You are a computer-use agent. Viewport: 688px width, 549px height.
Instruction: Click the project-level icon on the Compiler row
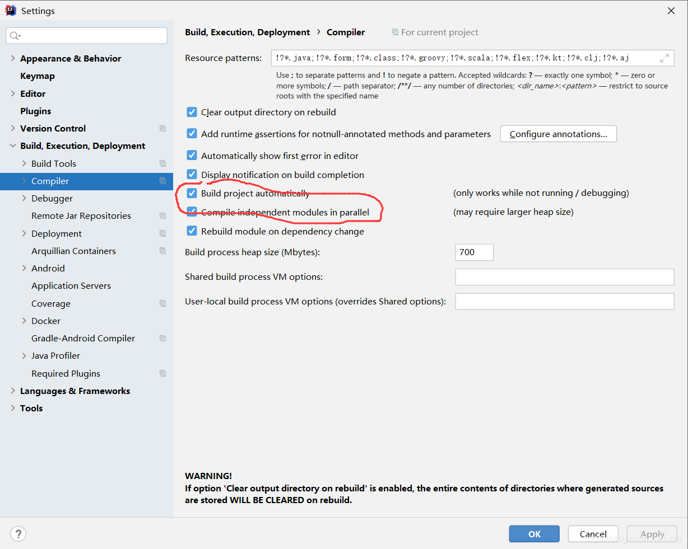(x=162, y=181)
